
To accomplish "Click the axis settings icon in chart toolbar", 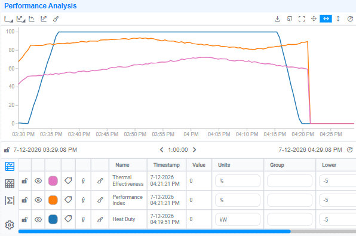I will [8, 19].
